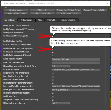
Task: Open the Explore Octane Log Folder button
Action: coord(95,10)
